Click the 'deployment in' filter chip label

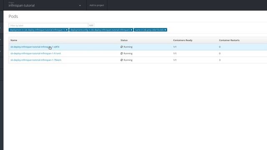[38, 30]
